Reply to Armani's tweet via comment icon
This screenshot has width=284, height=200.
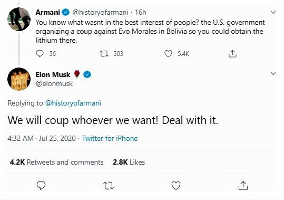point(40,53)
